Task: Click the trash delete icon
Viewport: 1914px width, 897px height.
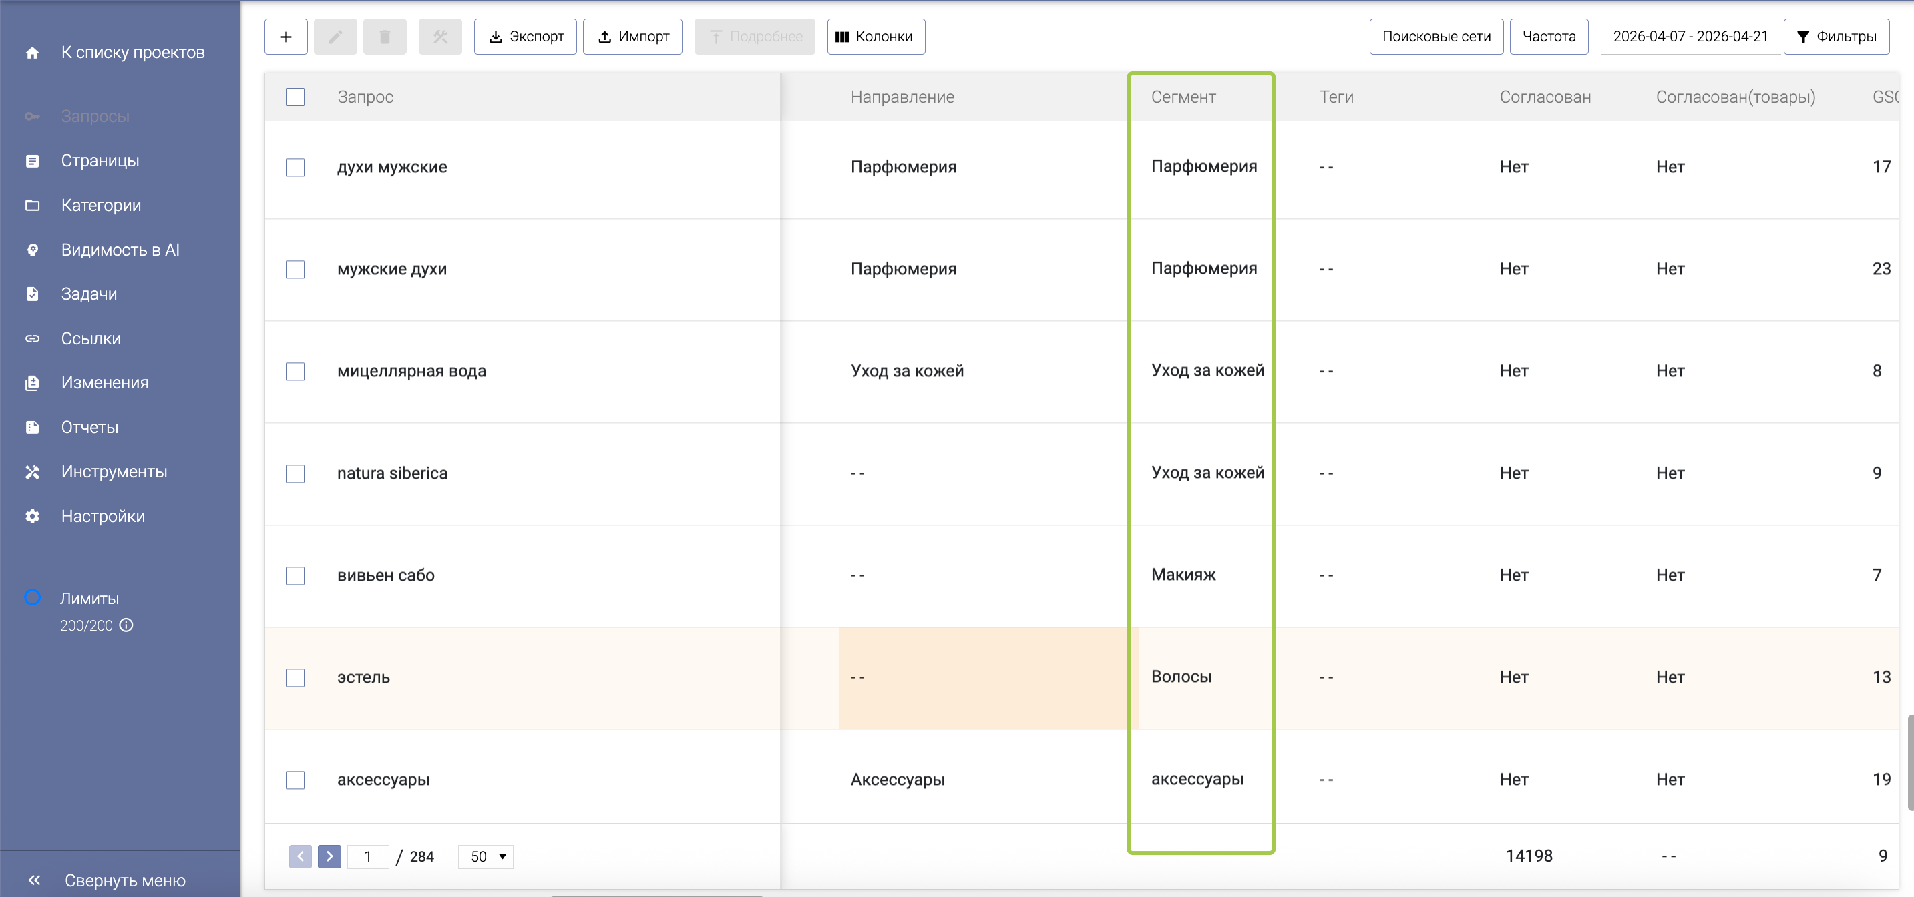Action: pos(384,37)
